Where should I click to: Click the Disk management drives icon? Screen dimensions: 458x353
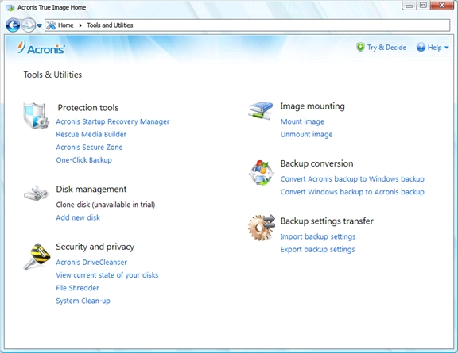click(36, 193)
